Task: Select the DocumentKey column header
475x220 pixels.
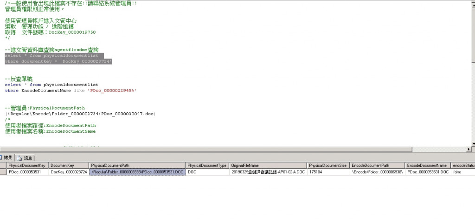Action: pos(69,165)
